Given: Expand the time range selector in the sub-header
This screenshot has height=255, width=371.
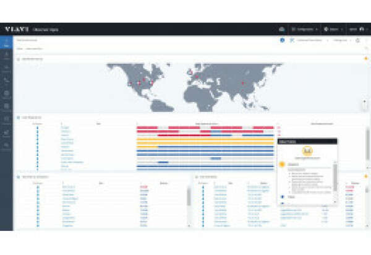Looking at the screenshot, I should pos(341,40).
